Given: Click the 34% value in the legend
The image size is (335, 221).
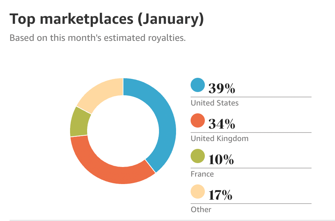Looking at the screenshot, I should [222, 124].
